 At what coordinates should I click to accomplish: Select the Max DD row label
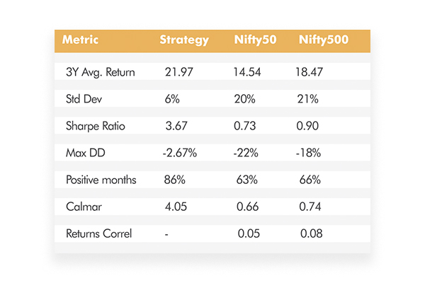(x=81, y=154)
